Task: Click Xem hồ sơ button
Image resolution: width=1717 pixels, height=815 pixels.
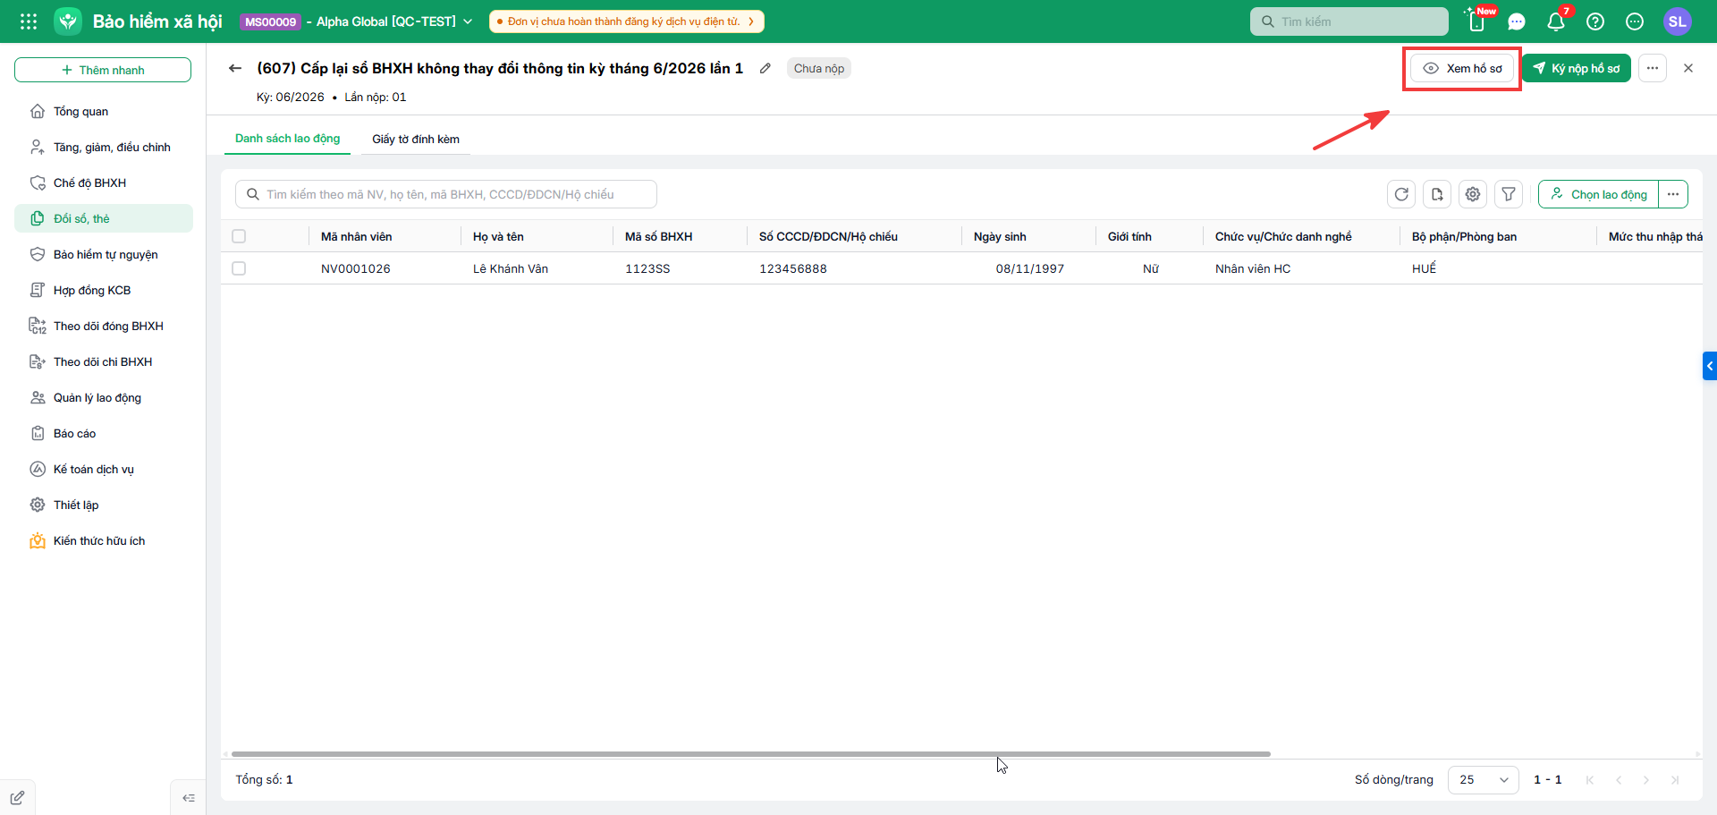Action: [1462, 68]
